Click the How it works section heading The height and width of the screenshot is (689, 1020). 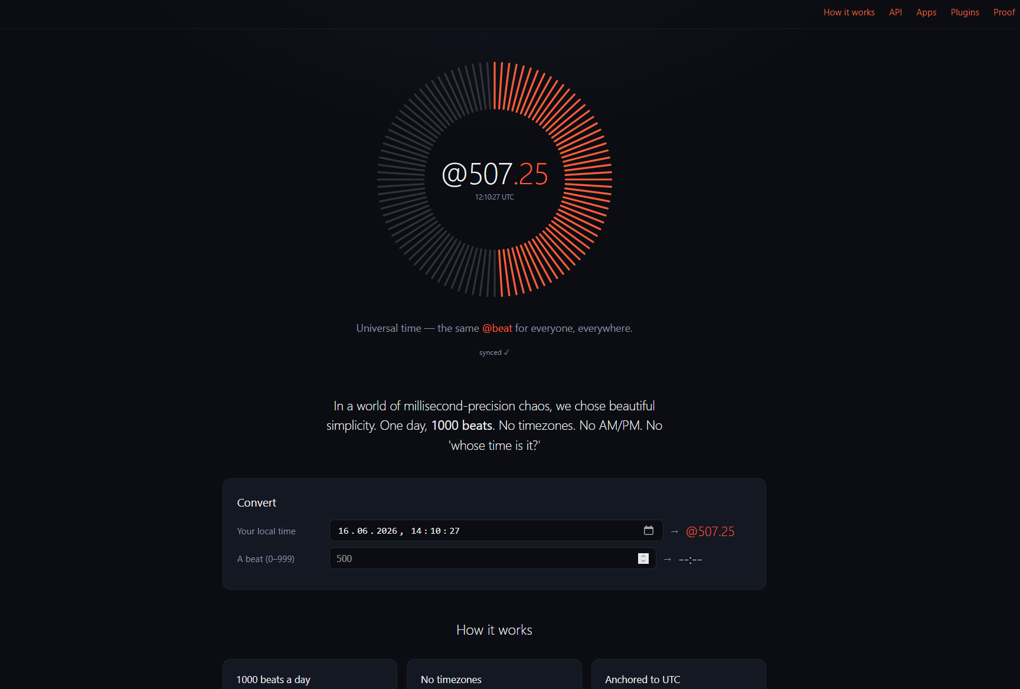tap(494, 630)
